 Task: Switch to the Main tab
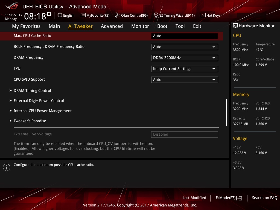[54, 26]
